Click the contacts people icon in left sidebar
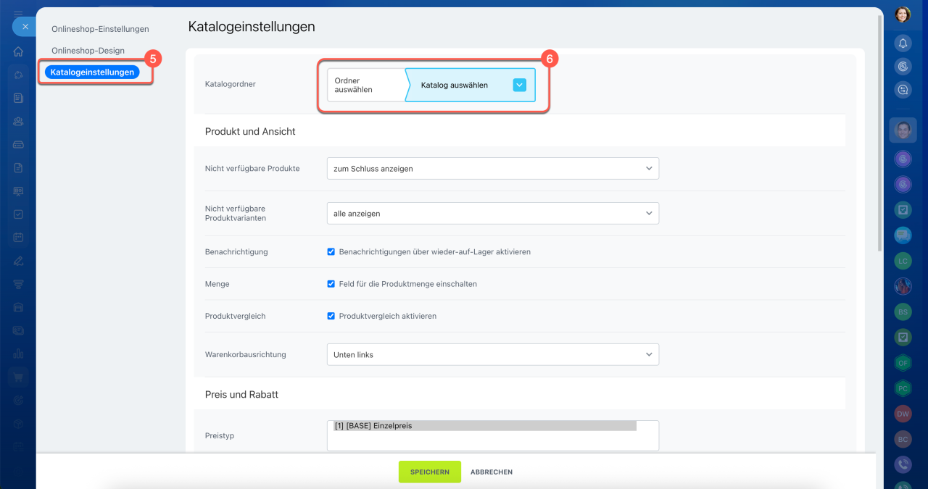Screen dimensions: 928x489 (x=18, y=121)
